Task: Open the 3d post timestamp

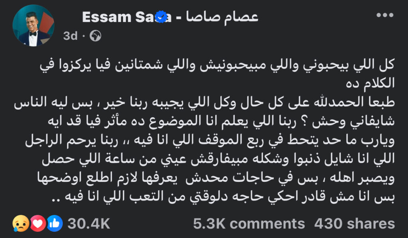Action: point(70,36)
